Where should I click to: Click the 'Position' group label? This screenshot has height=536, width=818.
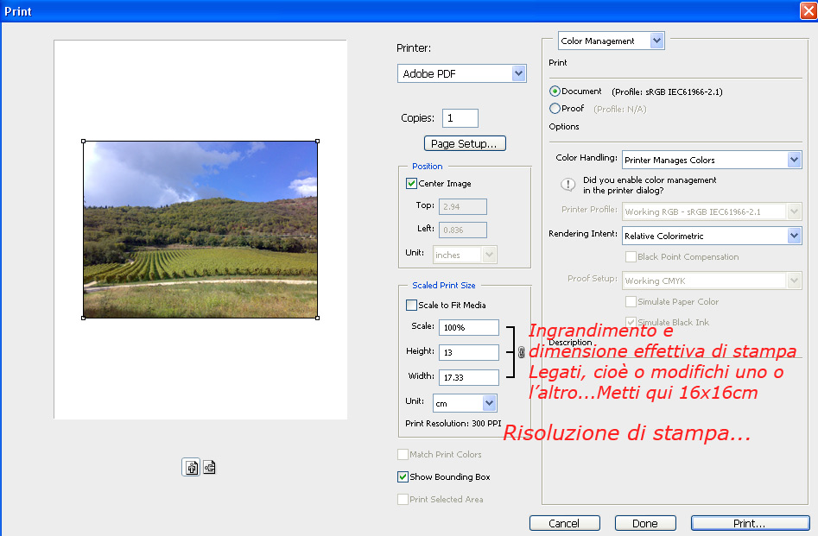pyautogui.click(x=428, y=167)
